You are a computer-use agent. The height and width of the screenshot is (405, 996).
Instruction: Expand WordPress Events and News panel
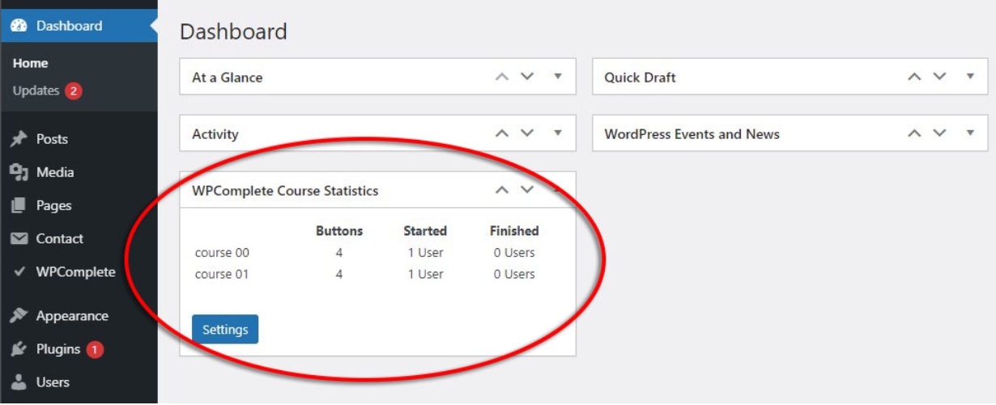pos(970,133)
